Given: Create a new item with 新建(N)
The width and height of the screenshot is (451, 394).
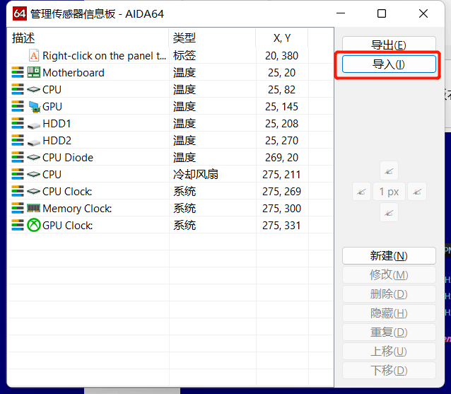Looking at the screenshot, I should [389, 255].
